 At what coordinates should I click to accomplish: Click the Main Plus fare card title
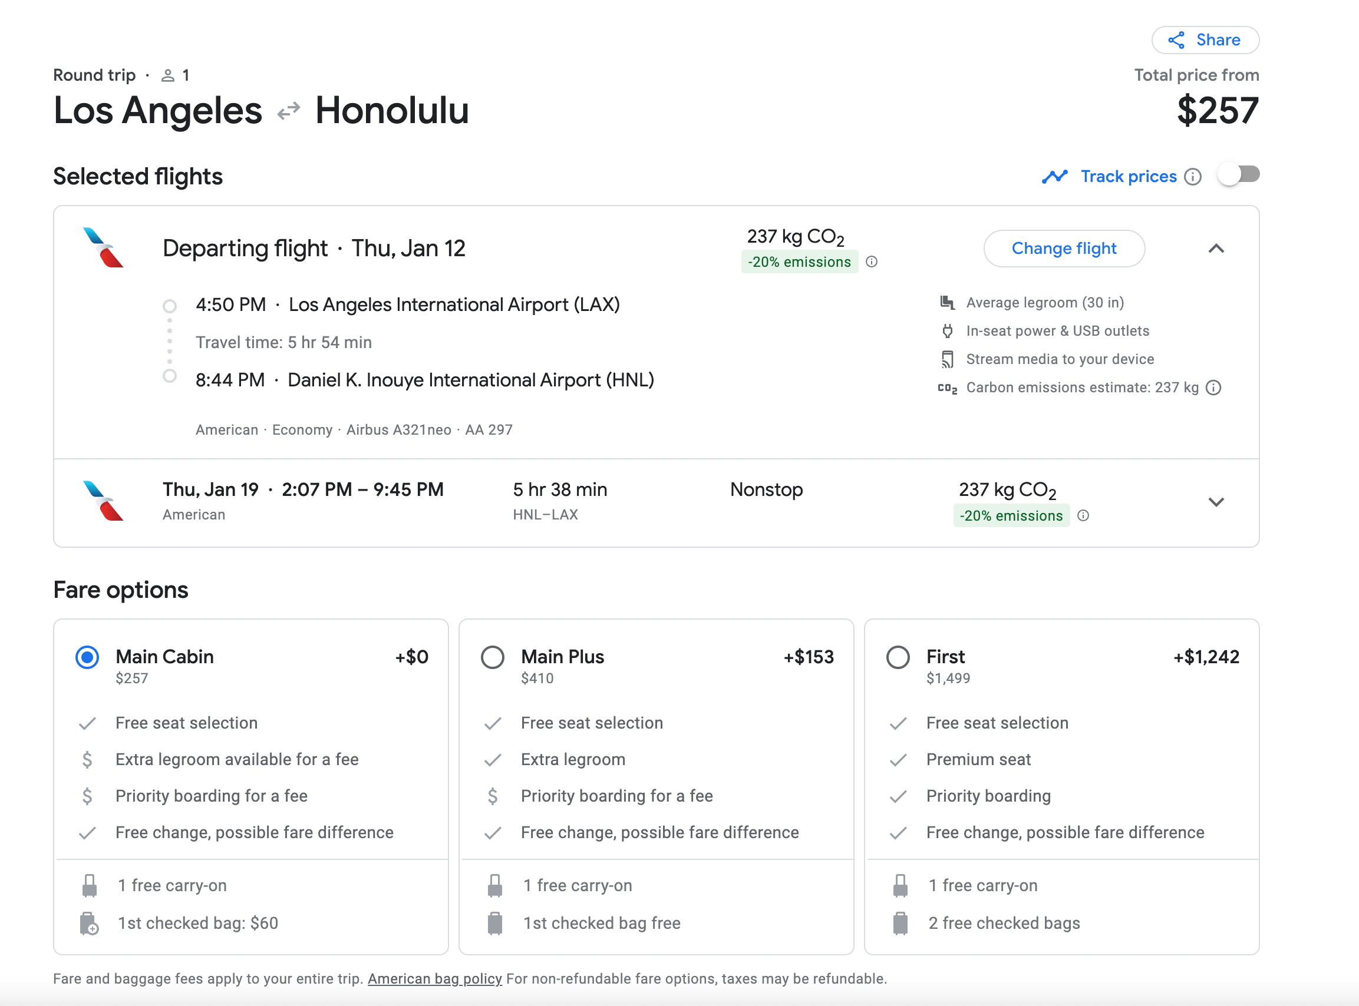tap(562, 657)
